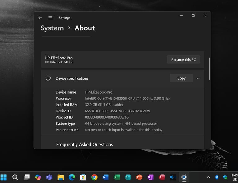Click the Settings window vertical scrollbar

[210, 69]
